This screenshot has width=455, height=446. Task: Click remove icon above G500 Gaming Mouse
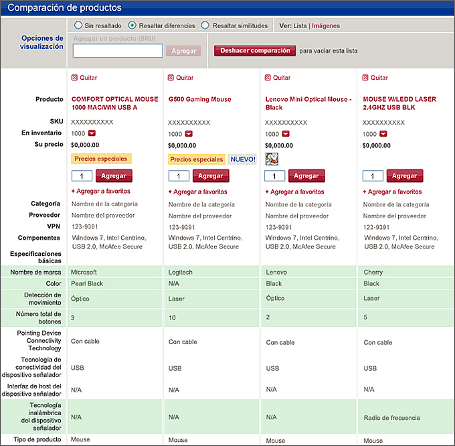coord(171,78)
